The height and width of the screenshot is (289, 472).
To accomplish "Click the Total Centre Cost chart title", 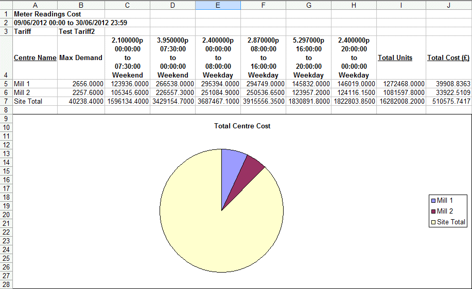I will [242, 126].
